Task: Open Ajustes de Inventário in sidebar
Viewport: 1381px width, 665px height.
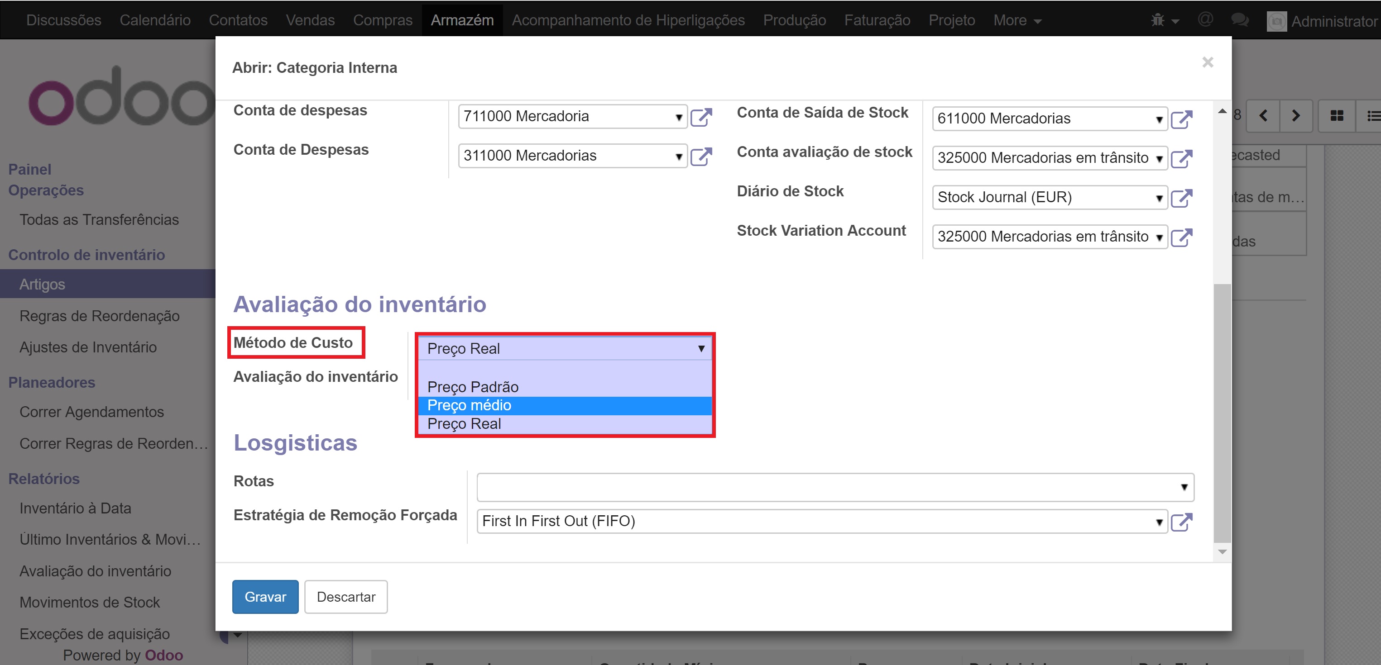Action: coord(88,347)
